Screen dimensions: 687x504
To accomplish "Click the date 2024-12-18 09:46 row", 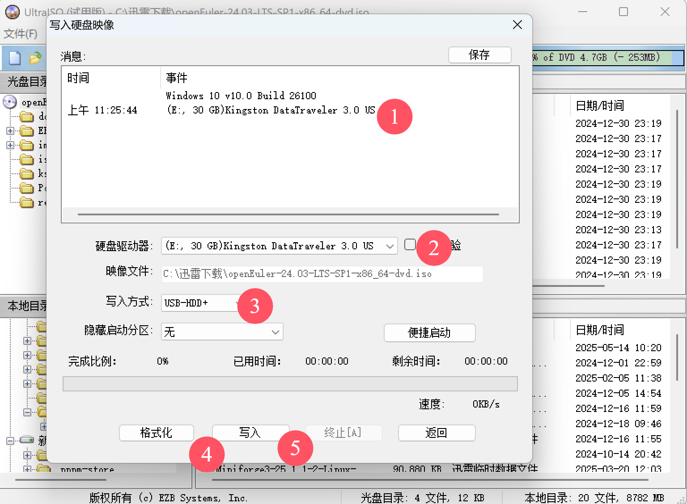I will [619, 424].
